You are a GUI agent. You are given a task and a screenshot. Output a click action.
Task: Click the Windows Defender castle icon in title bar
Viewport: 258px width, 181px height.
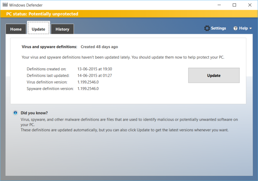click(x=5, y=5)
